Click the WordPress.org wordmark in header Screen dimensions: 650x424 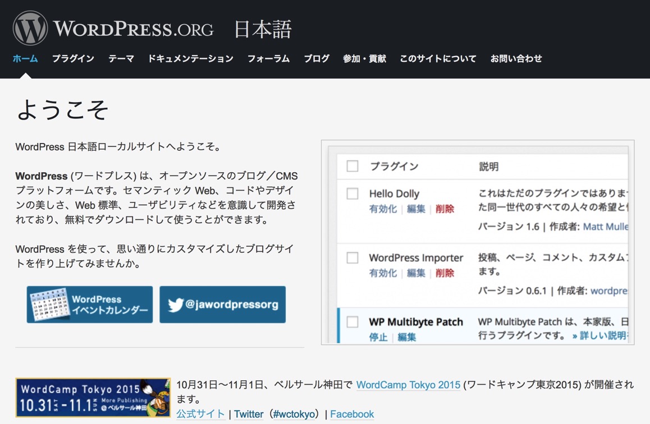[134, 29]
